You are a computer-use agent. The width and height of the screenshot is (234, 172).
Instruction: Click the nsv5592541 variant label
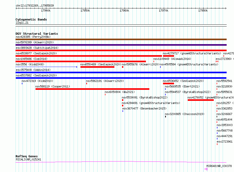[x=224, y=81]
